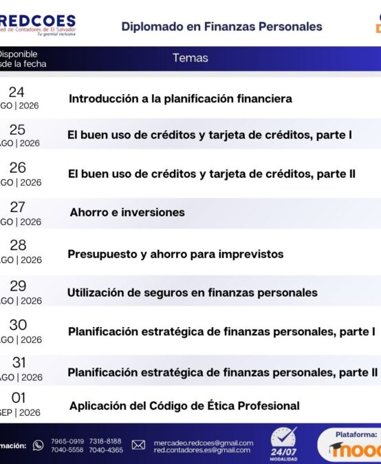Open mercadeo.redcoes@gmail.com email link
The height and width of the screenshot is (464, 381).
click(x=204, y=443)
